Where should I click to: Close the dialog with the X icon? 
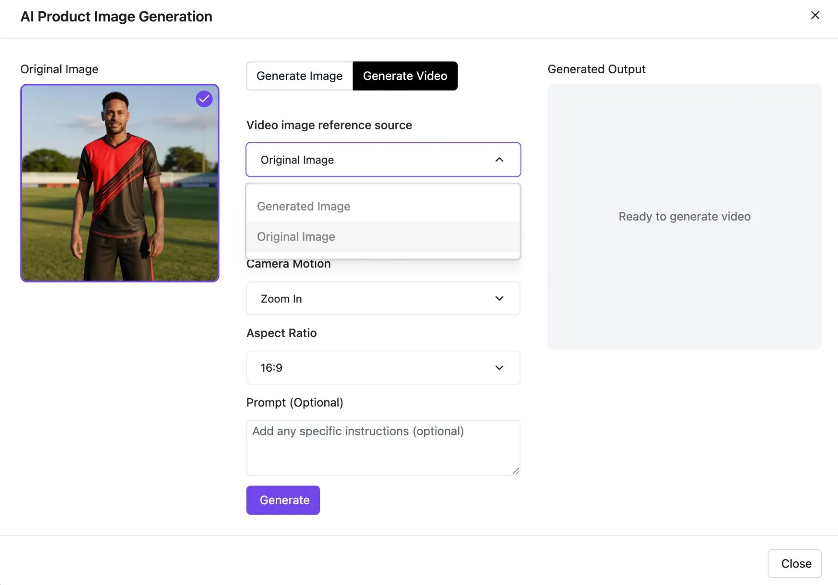[814, 15]
